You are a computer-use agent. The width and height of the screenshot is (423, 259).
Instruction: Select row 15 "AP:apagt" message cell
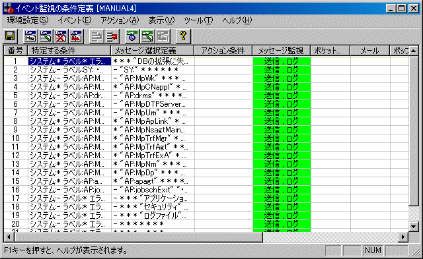point(153,181)
